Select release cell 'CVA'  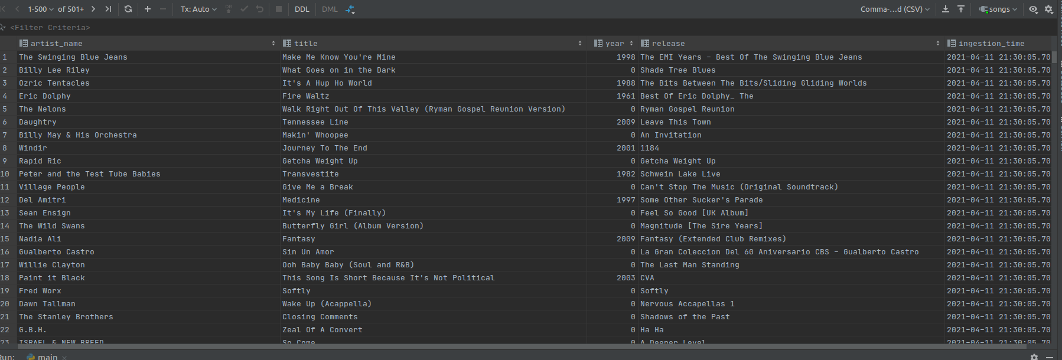click(791, 277)
